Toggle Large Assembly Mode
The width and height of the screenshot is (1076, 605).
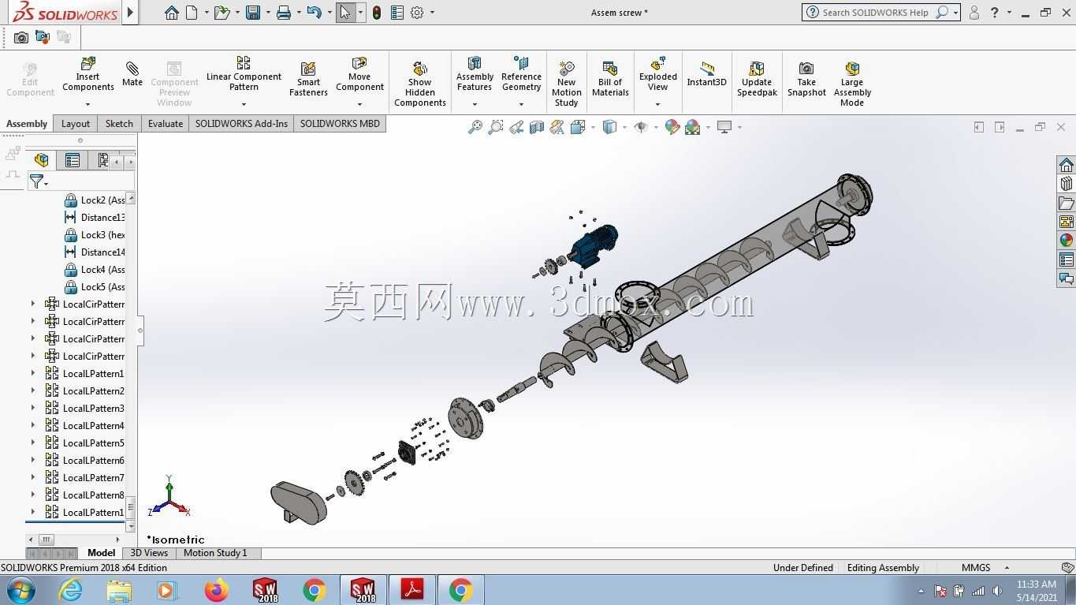coord(852,84)
